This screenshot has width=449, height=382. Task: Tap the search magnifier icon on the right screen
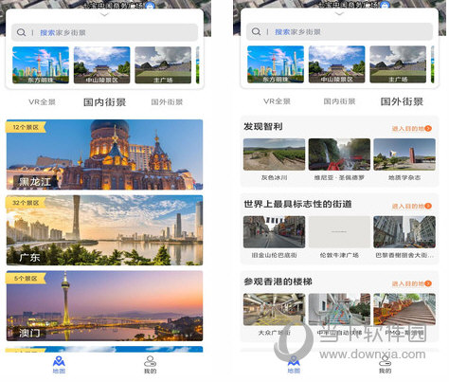coord(256,31)
